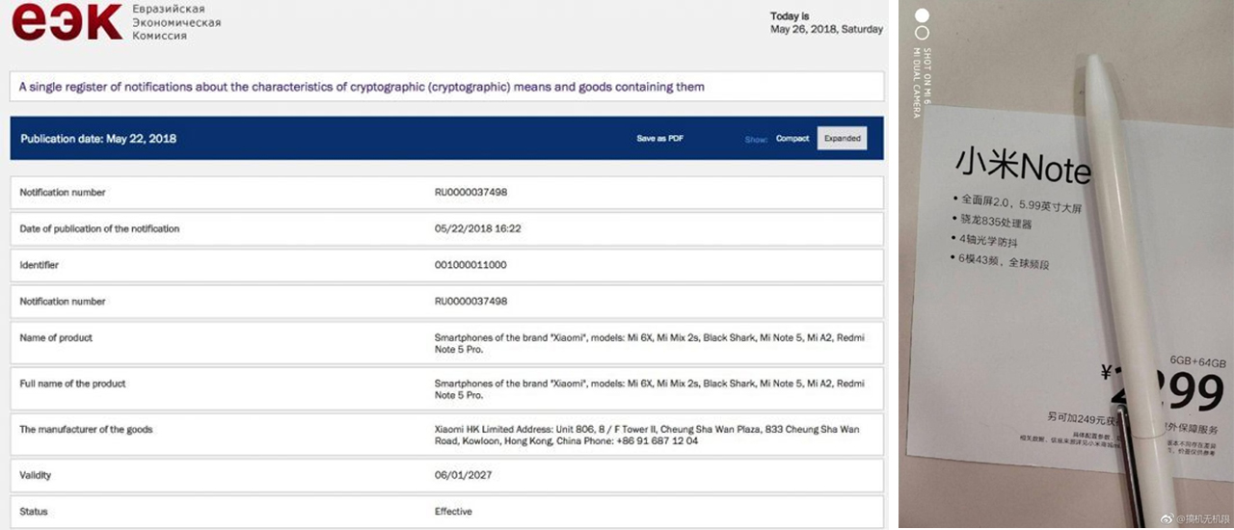Click the date value 05/22/2018 16:22
Image resolution: width=1234 pixels, height=530 pixels.
pos(478,228)
